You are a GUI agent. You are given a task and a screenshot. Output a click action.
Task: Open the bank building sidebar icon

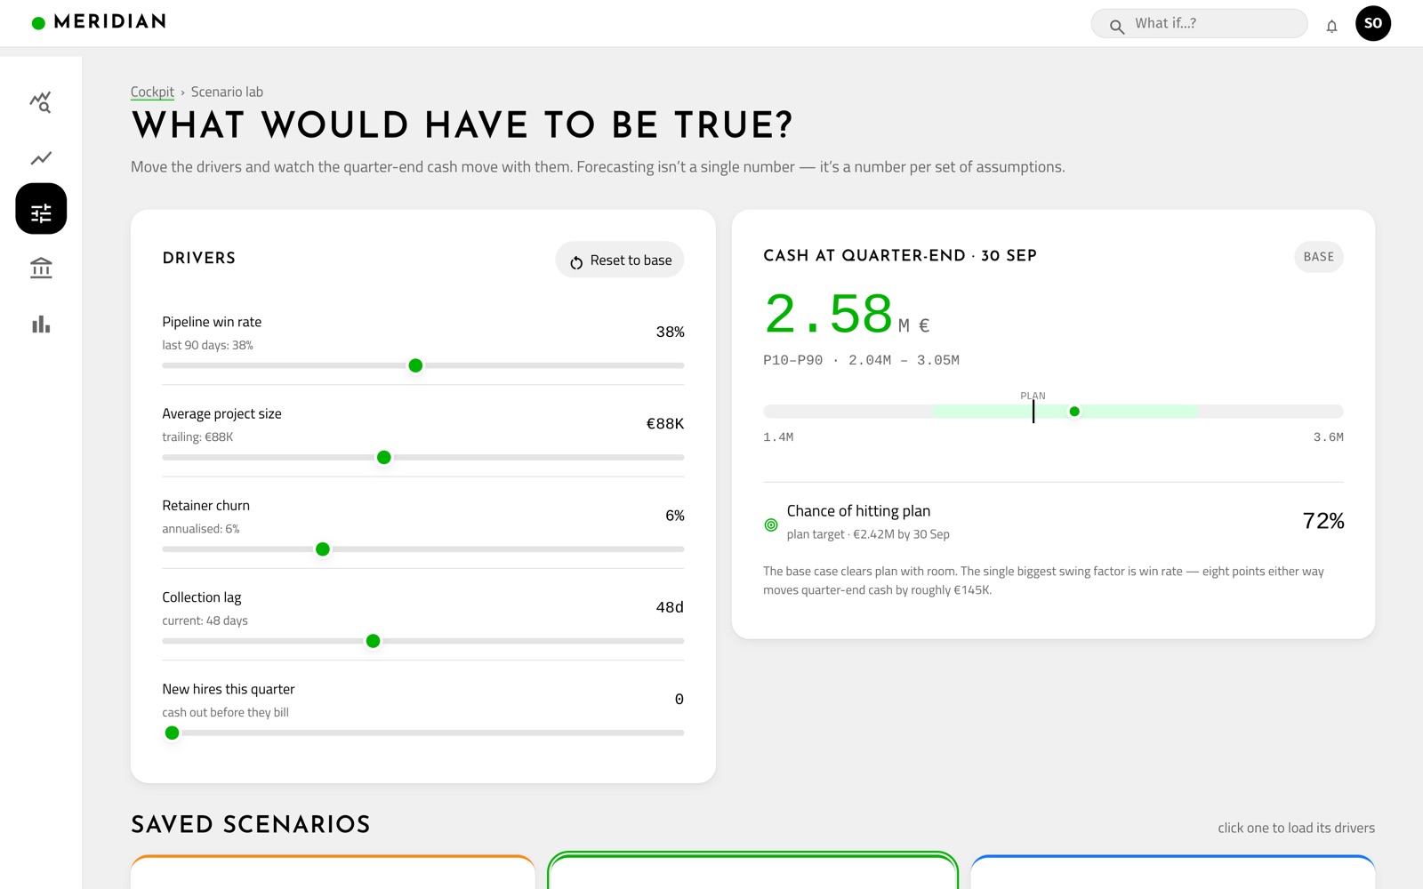(41, 268)
